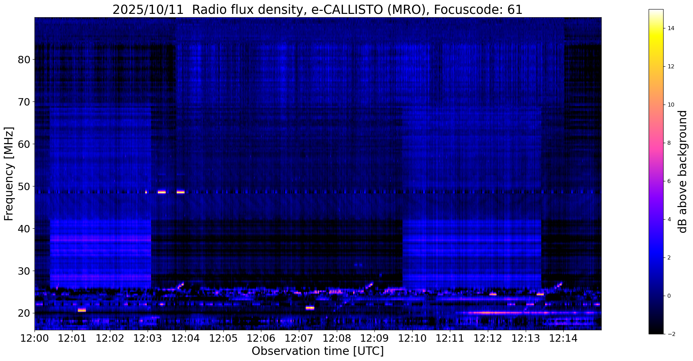Click the 'dB above background' colorbar label
The image size is (693, 361).
pyautogui.click(x=683, y=172)
